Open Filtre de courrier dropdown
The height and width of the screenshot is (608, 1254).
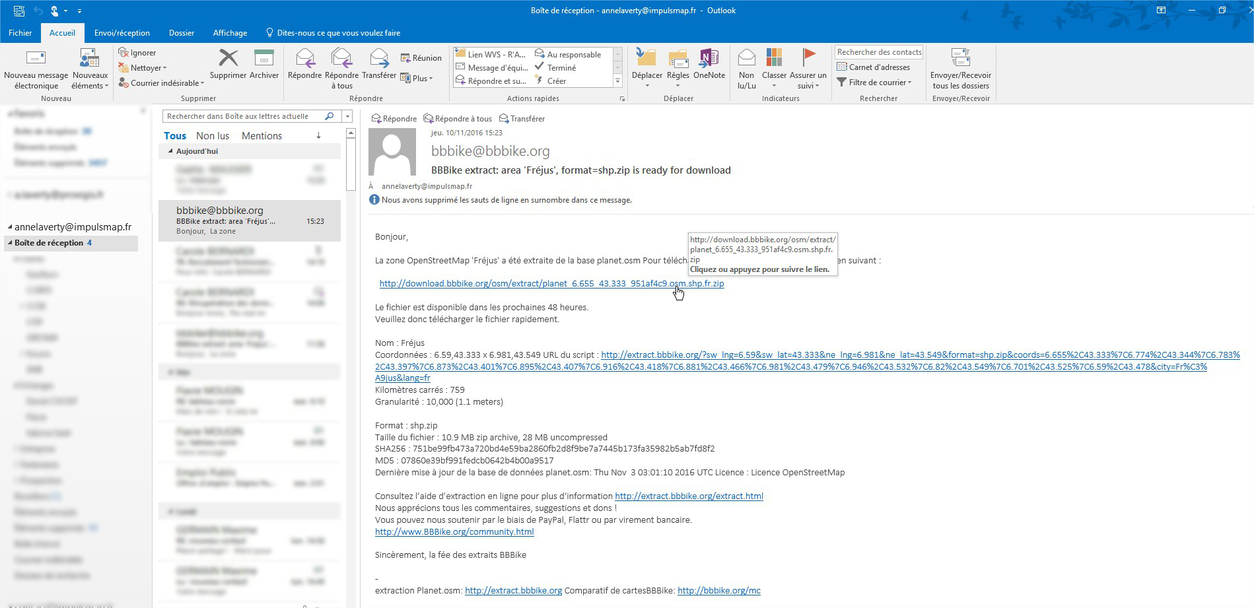pos(874,83)
